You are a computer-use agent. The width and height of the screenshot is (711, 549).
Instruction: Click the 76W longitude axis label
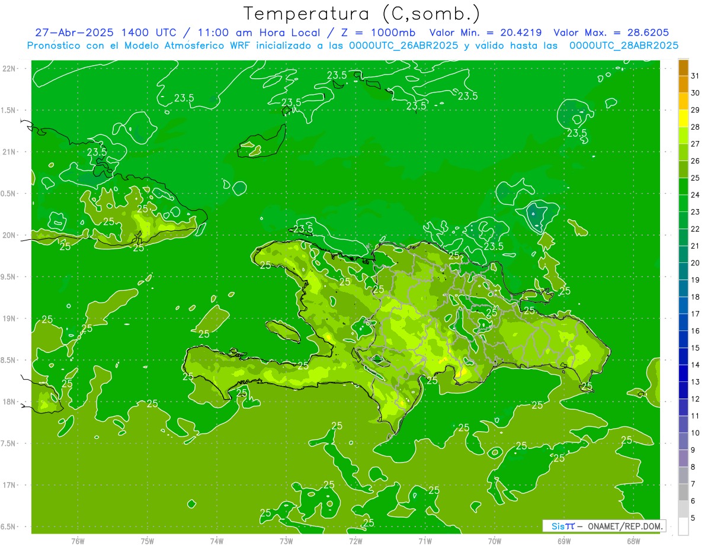pos(78,541)
